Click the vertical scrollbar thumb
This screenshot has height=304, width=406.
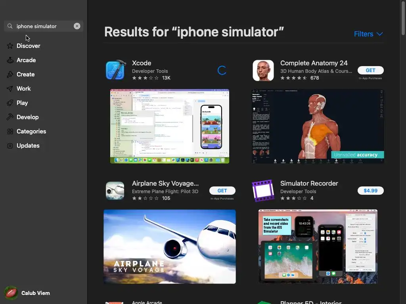[403, 17]
